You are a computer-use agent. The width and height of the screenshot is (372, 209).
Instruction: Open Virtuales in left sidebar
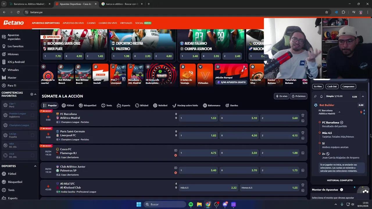point(13,70)
